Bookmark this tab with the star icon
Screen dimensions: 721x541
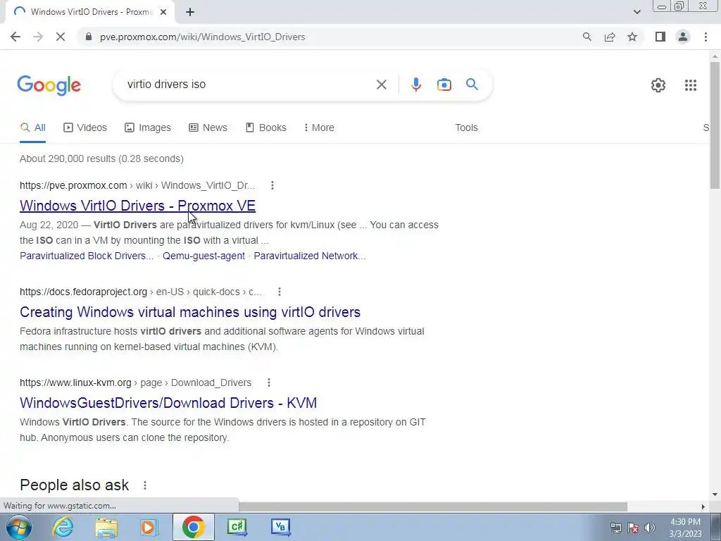632,37
